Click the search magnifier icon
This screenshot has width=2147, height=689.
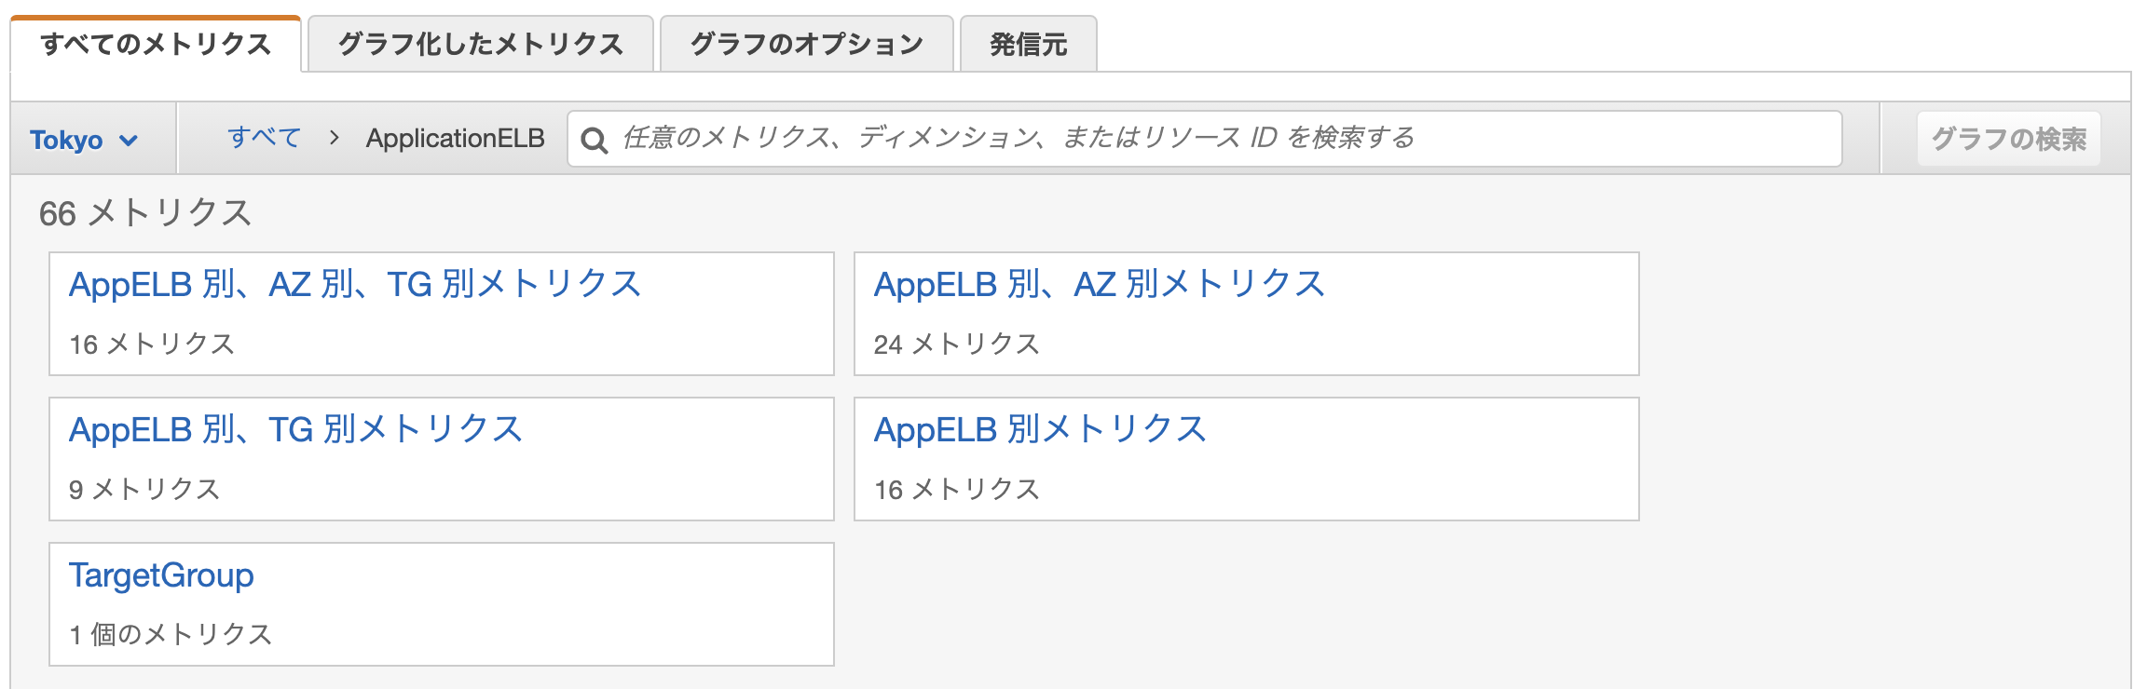(595, 138)
